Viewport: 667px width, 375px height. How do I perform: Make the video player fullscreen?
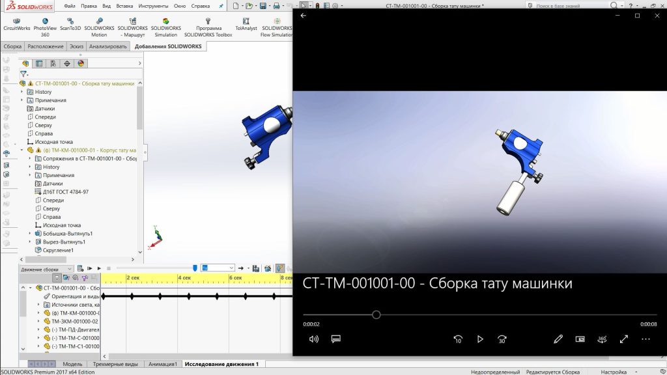tap(623, 339)
